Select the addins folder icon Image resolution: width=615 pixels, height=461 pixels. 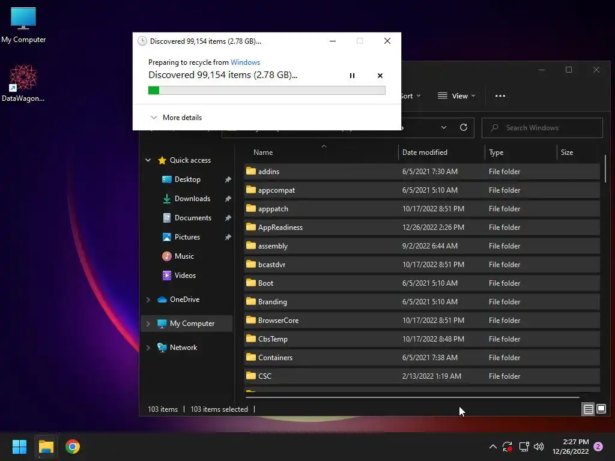point(251,171)
